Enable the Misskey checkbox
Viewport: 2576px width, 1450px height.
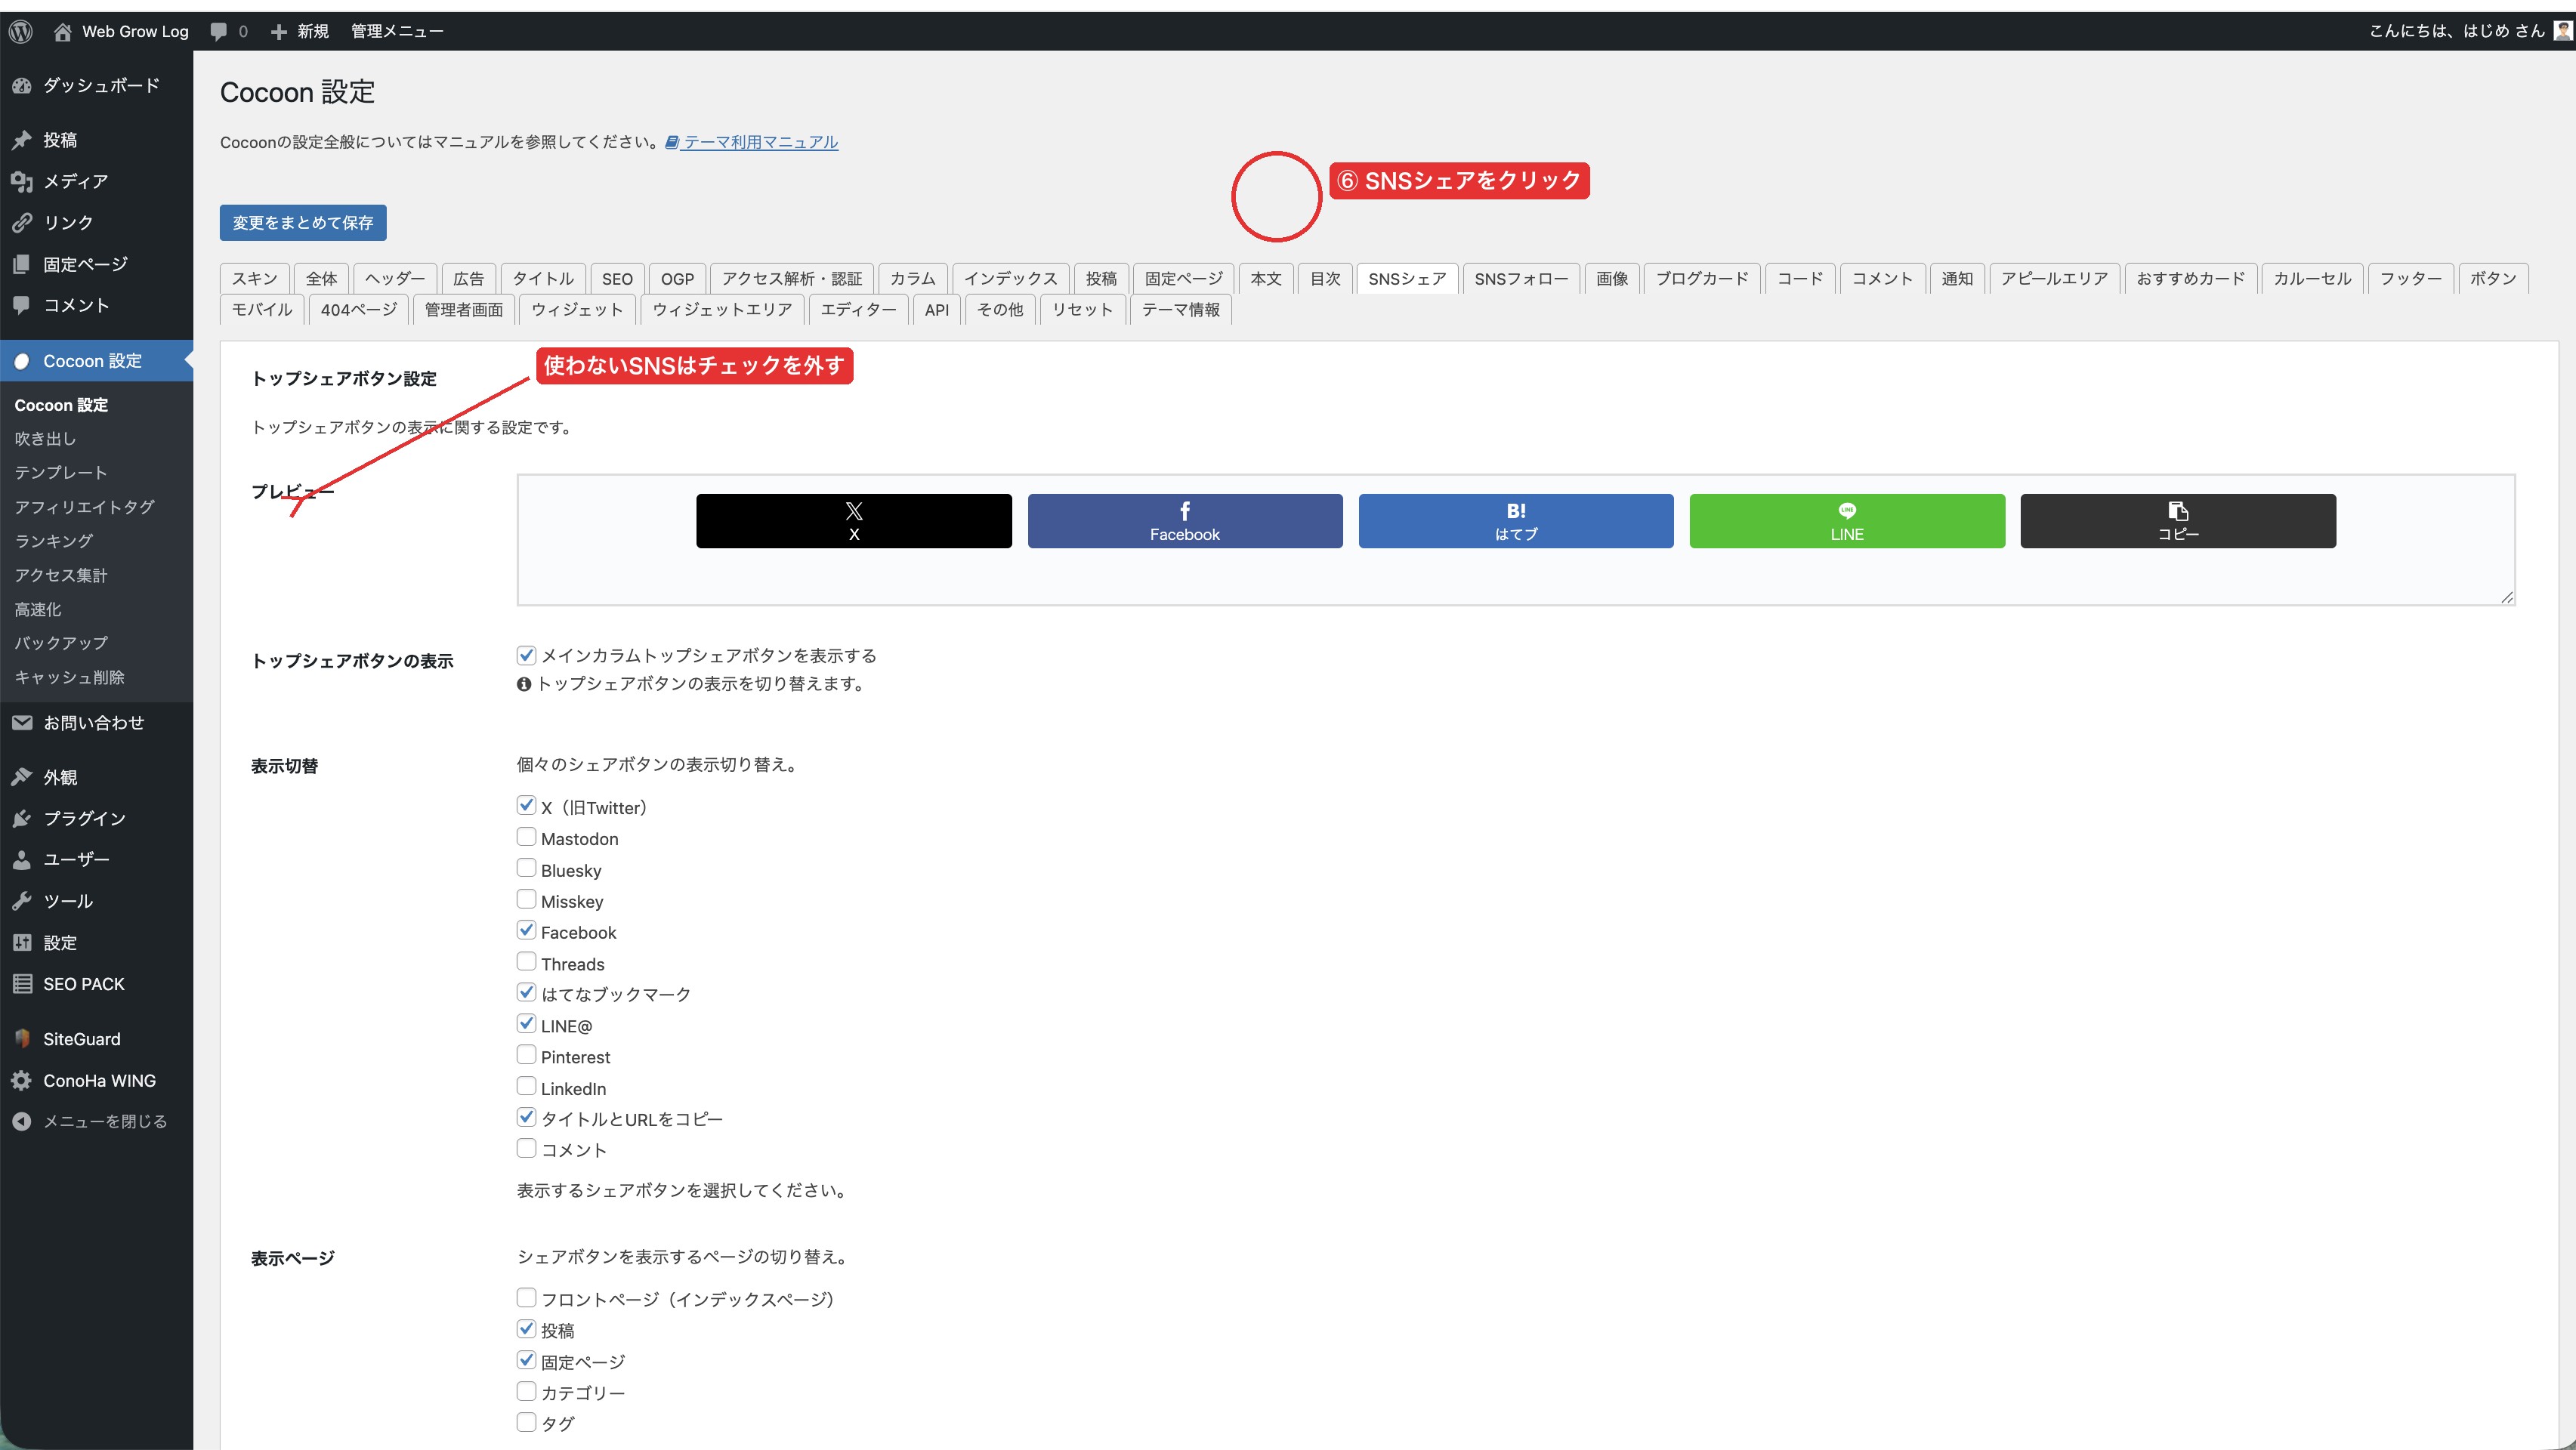(x=526, y=899)
